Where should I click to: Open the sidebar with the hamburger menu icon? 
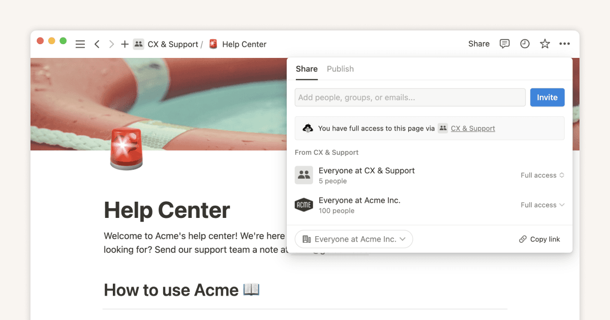point(80,44)
